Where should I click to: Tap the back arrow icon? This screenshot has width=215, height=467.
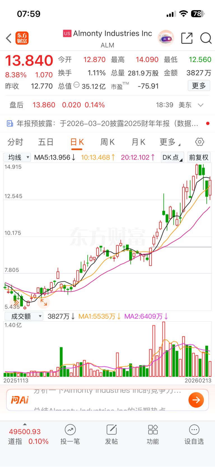coord(9,38)
